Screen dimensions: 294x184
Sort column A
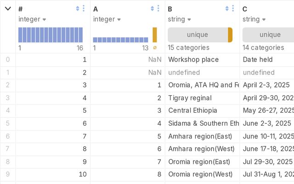(152, 9)
